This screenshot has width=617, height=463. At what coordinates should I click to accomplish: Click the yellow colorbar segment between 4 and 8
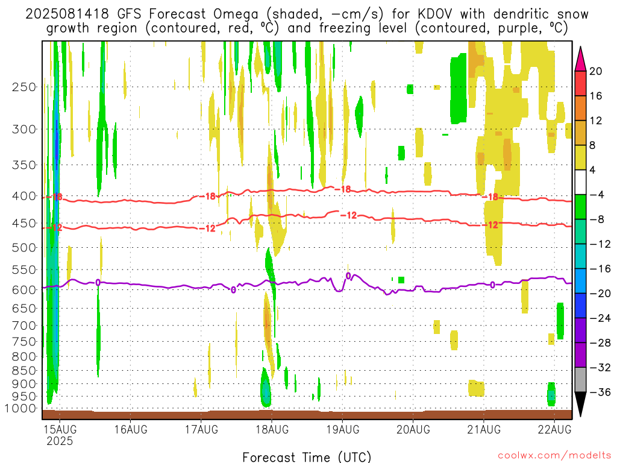[580, 157]
